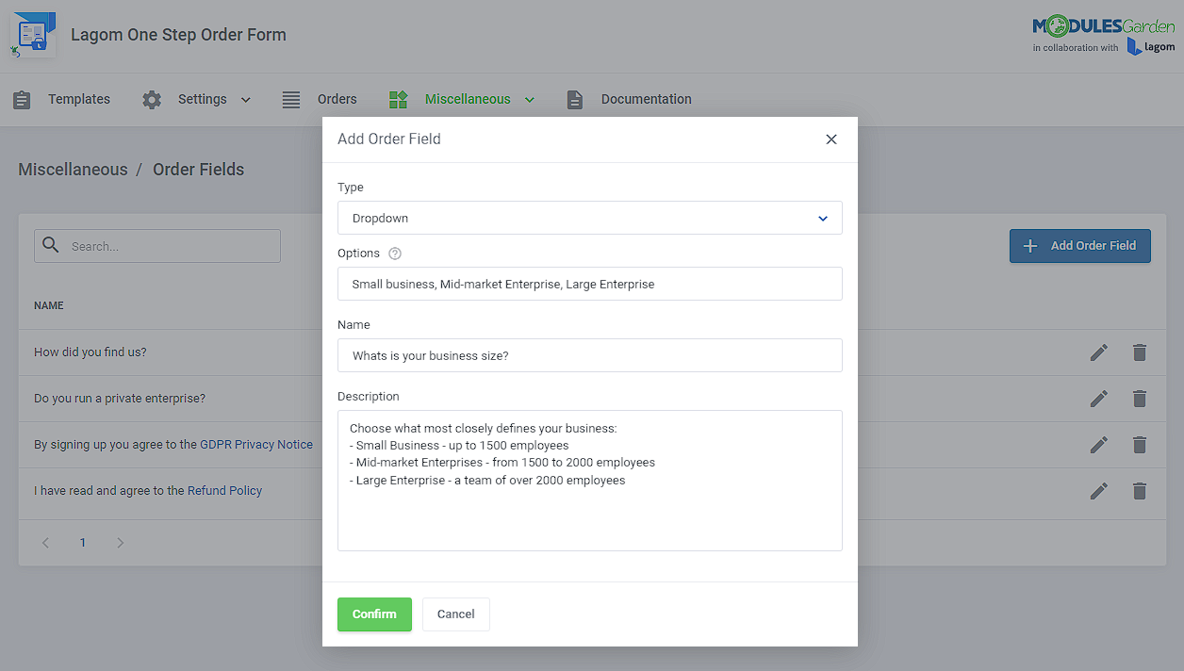Confirm the new order field
This screenshot has width=1184, height=671.
pyautogui.click(x=374, y=614)
